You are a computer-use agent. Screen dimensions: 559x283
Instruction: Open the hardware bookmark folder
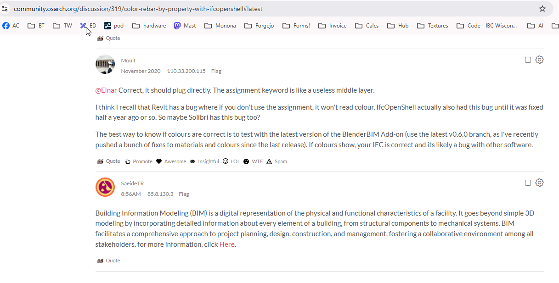tap(149, 26)
